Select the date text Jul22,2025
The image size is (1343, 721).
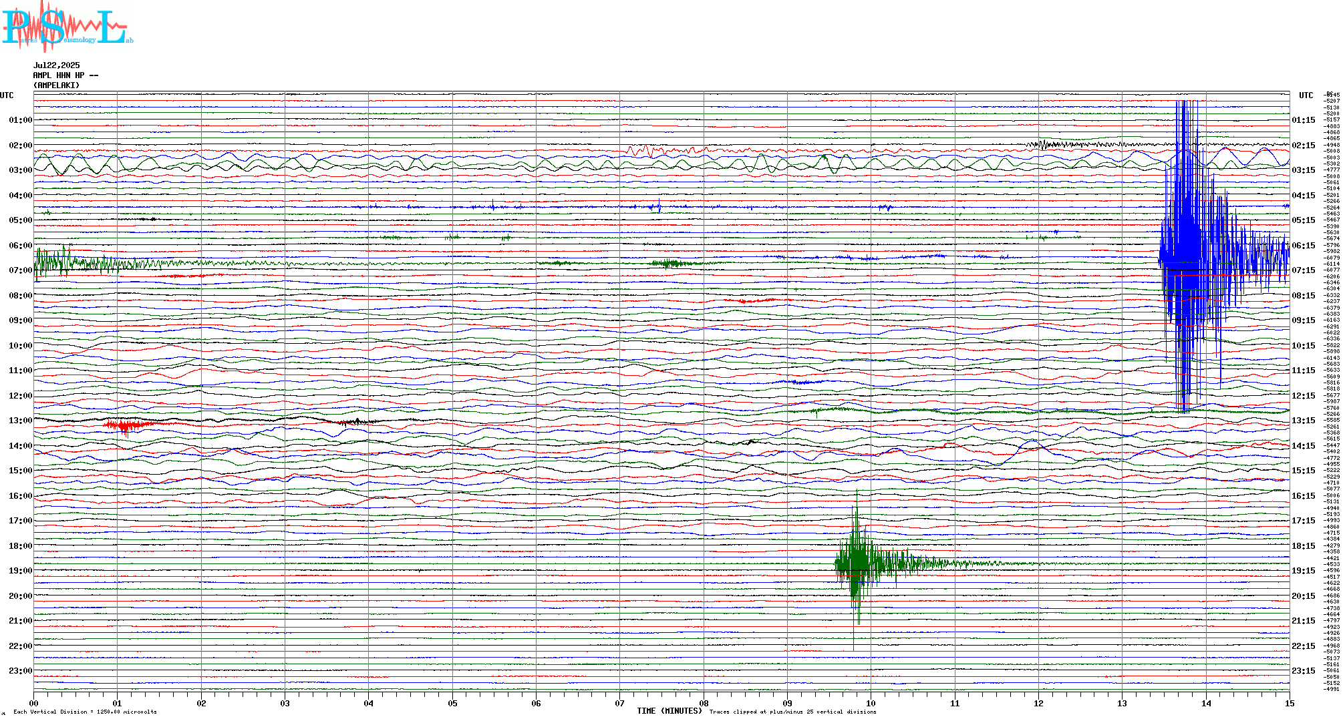[x=57, y=65]
